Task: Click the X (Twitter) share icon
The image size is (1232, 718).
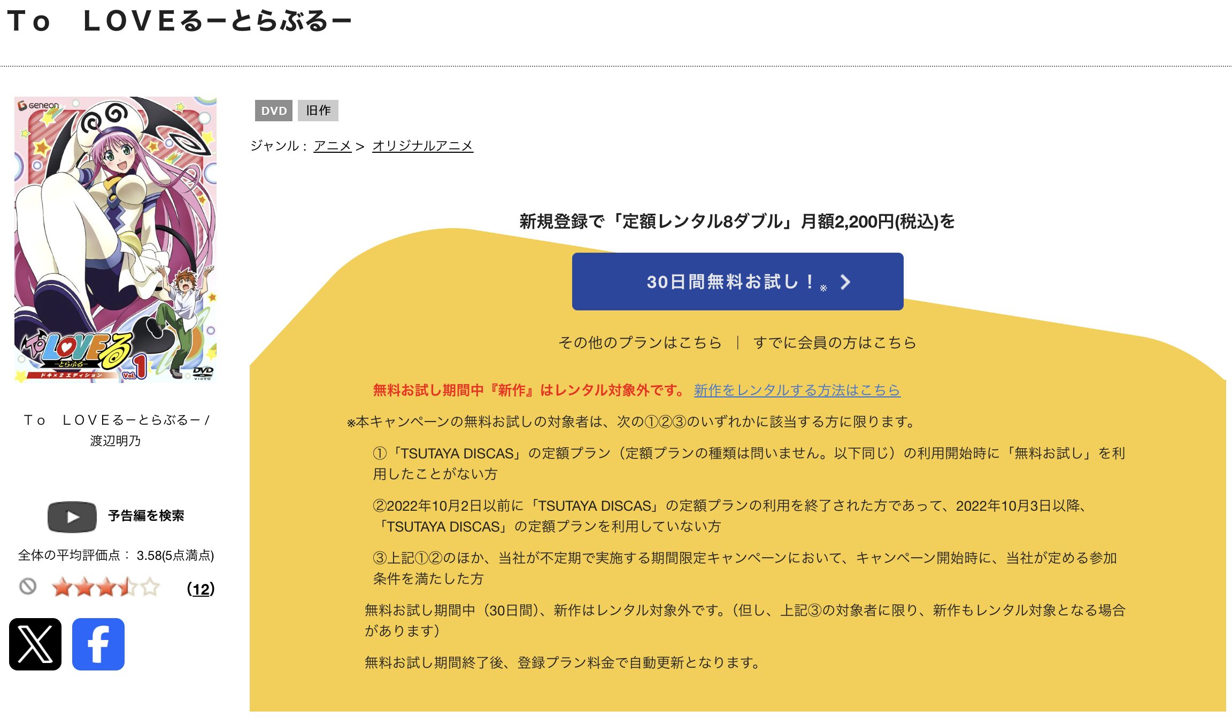Action: [35, 644]
